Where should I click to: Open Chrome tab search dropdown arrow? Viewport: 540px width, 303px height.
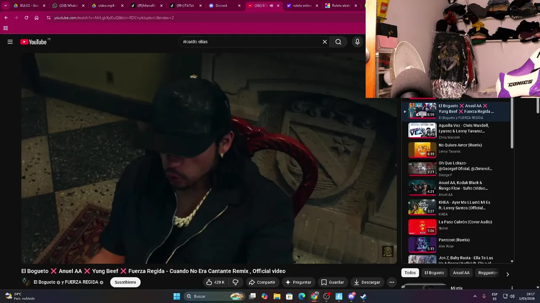pos(5,5)
